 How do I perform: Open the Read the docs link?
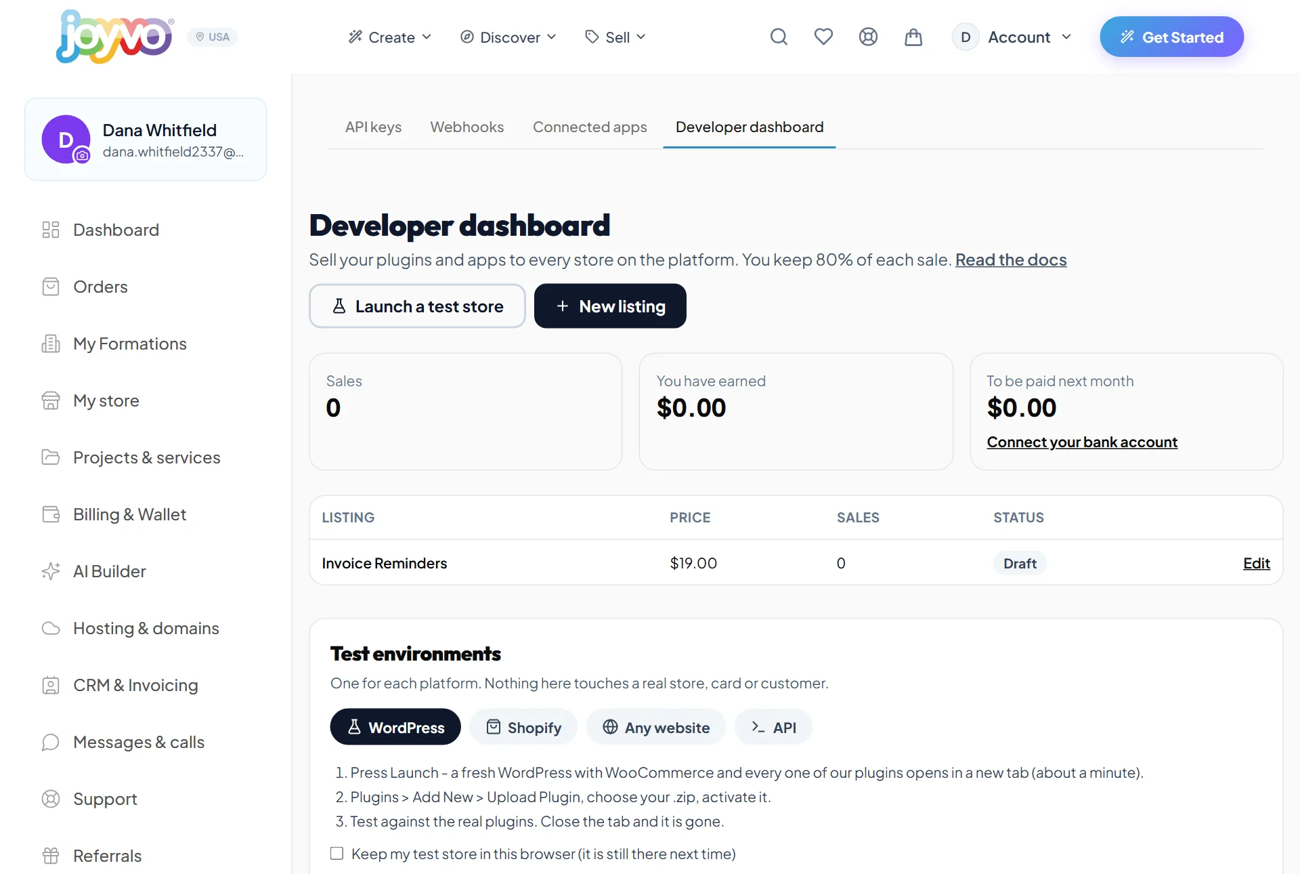click(1011, 259)
